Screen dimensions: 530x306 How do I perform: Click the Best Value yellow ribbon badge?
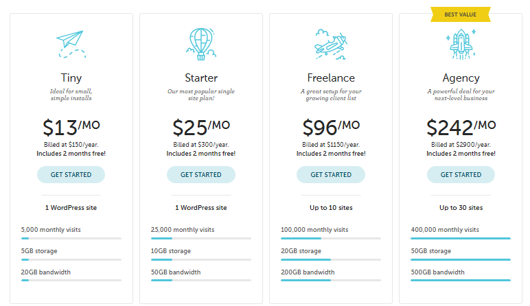click(x=461, y=14)
